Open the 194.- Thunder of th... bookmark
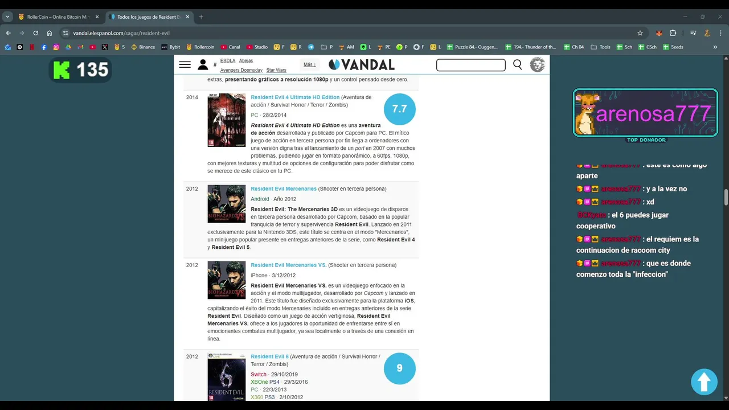 [x=531, y=47]
